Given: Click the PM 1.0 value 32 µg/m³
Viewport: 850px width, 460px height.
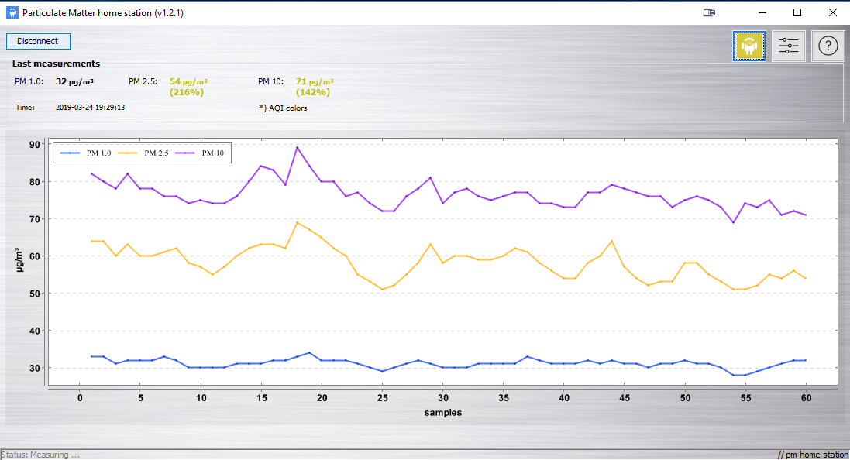Looking at the screenshot, I should [x=74, y=81].
